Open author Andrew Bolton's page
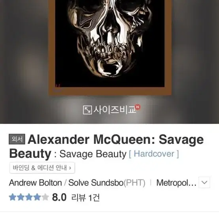219x219 pixels. coord(36,183)
